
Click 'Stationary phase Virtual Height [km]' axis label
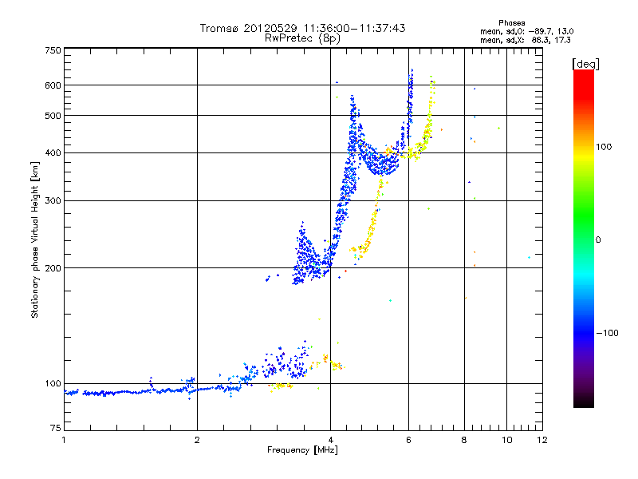35,239
